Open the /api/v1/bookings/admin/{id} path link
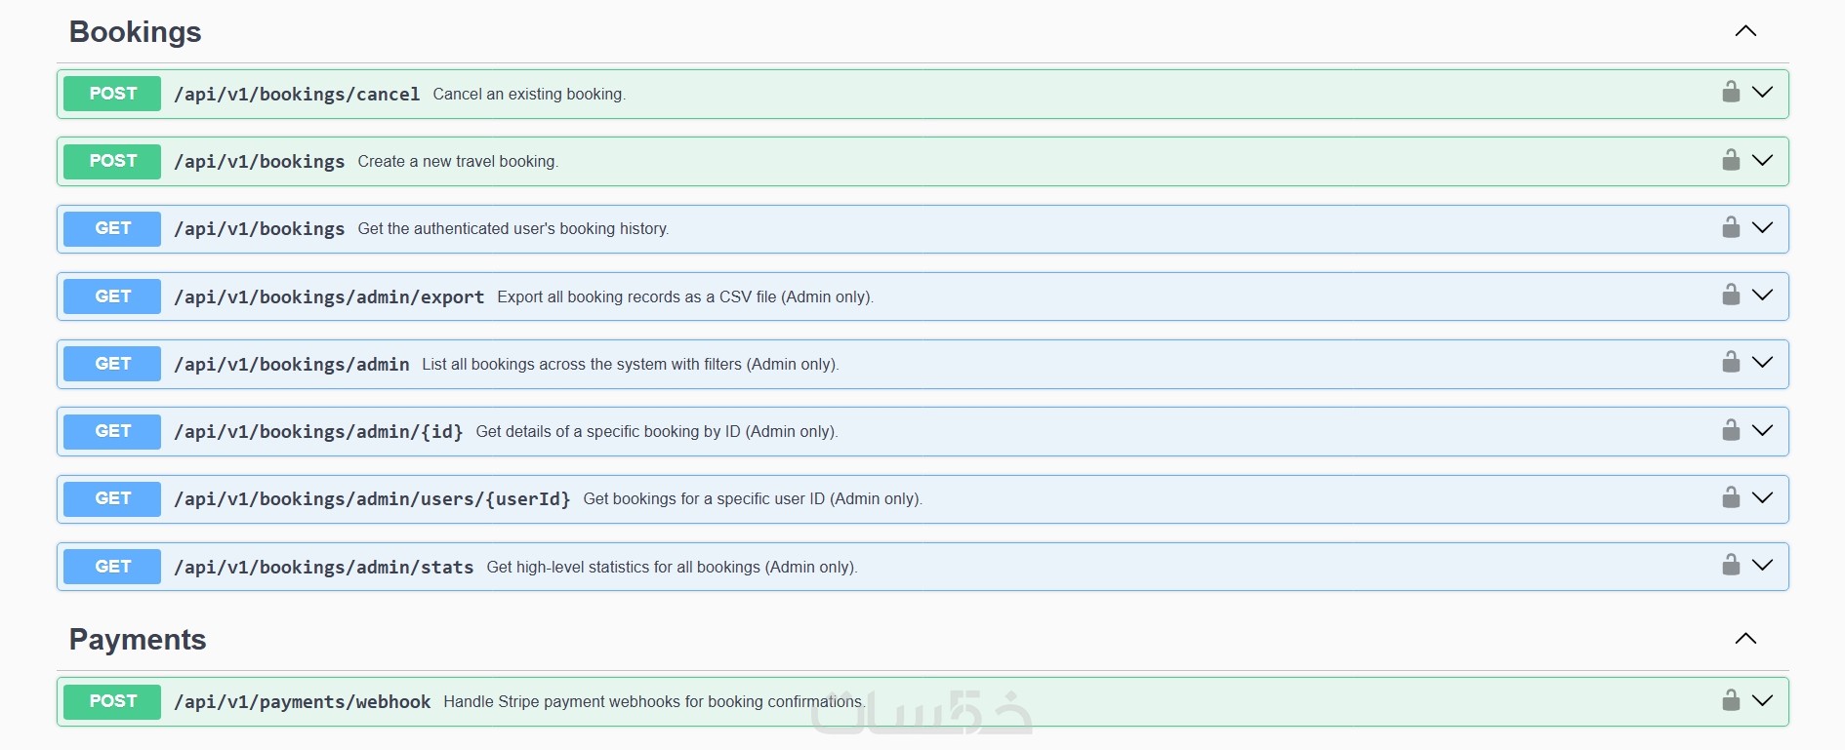1845x750 pixels. [x=318, y=432]
